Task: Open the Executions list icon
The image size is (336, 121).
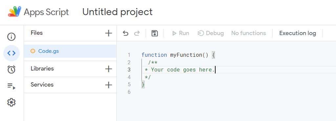Action: tap(11, 86)
